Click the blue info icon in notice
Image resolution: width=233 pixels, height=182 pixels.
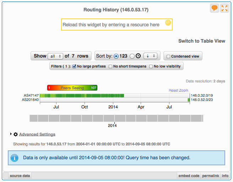[x=15, y=158]
